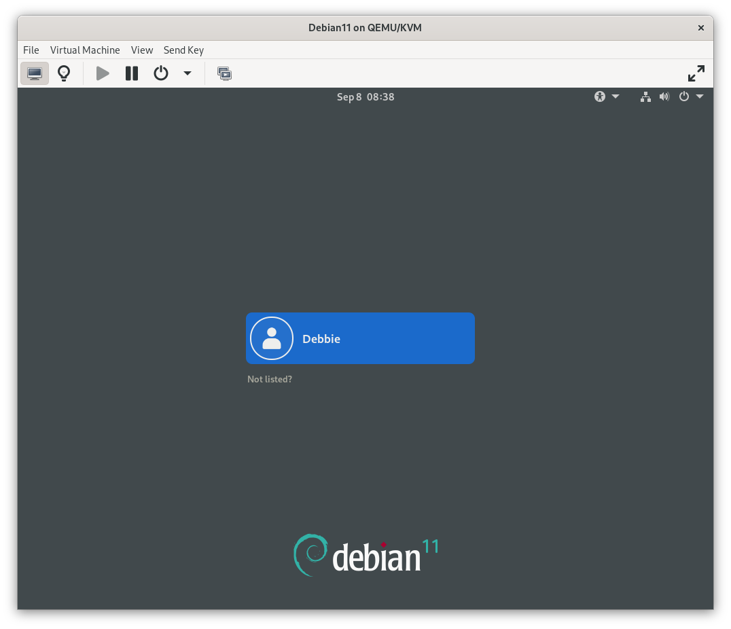This screenshot has width=731, height=629.
Task: Open the accessibility menu chevron
Action: (615, 96)
